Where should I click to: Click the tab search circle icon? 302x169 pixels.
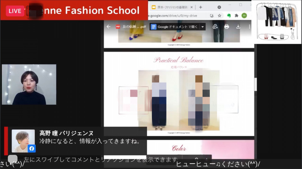point(219,7)
